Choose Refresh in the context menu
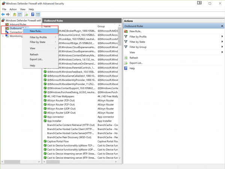Screen dimensions: 225x169 (x=40, y=54)
